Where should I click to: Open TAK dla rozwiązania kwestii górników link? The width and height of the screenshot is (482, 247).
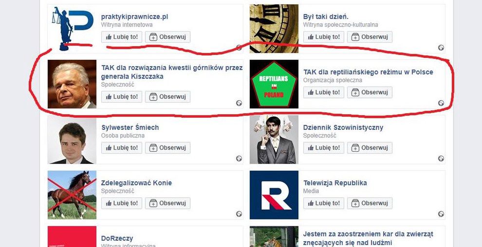[172, 72]
